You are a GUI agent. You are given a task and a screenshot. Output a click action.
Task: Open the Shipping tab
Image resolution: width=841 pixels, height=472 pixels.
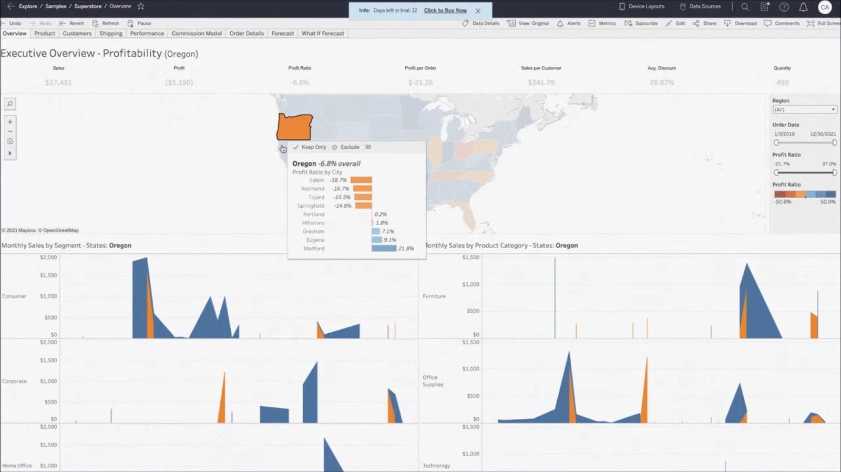click(x=111, y=33)
